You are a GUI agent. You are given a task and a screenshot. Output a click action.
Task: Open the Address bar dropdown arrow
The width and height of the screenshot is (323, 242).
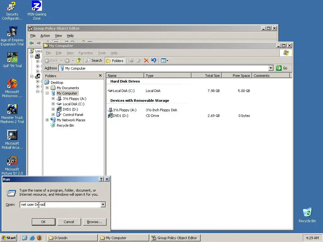click(x=271, y=68)
